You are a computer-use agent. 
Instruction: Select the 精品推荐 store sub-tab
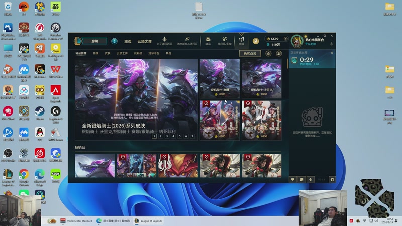(x=81, y=53)
